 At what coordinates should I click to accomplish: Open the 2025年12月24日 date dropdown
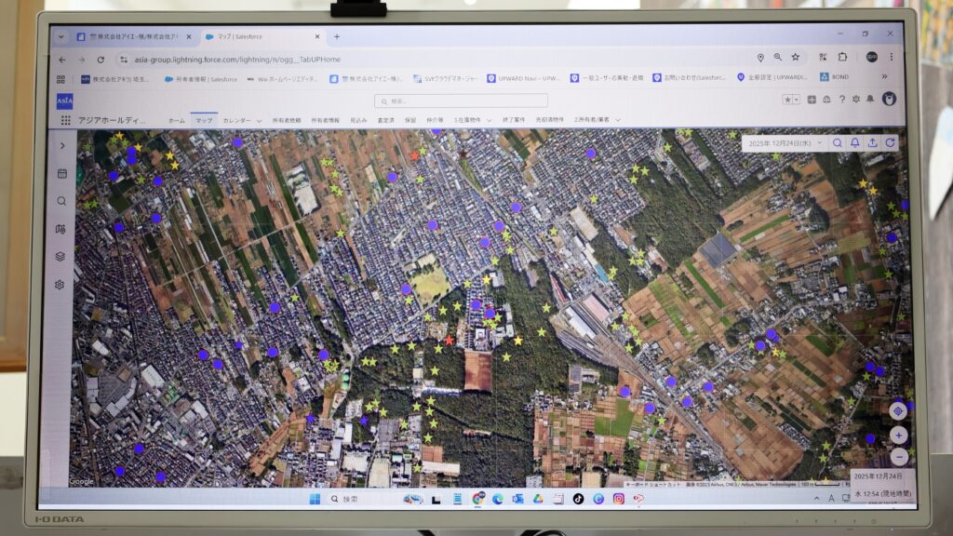pyautogui.click(x=784, y=143)
